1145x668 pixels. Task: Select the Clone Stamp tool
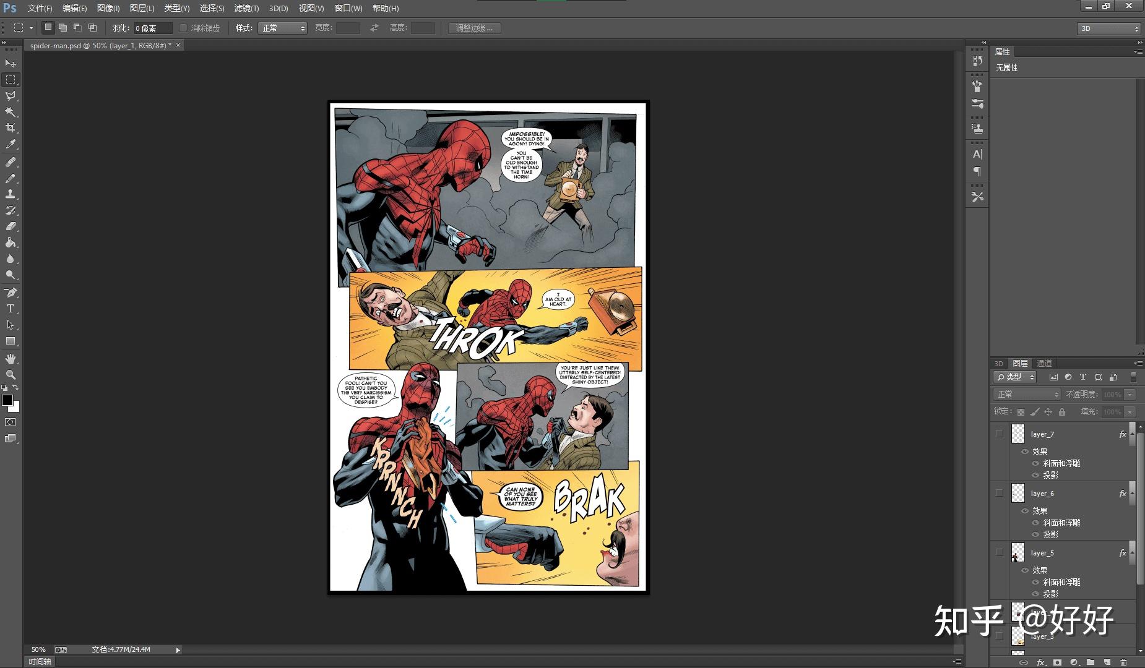coord(11,194)
